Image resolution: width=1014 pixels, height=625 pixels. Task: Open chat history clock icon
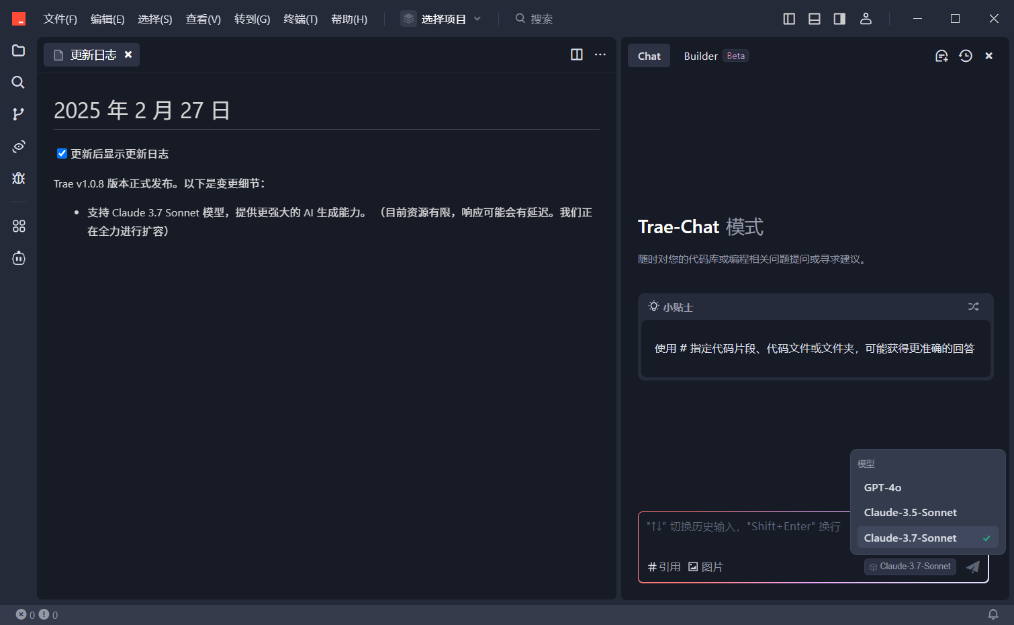(x=966, y=56)
